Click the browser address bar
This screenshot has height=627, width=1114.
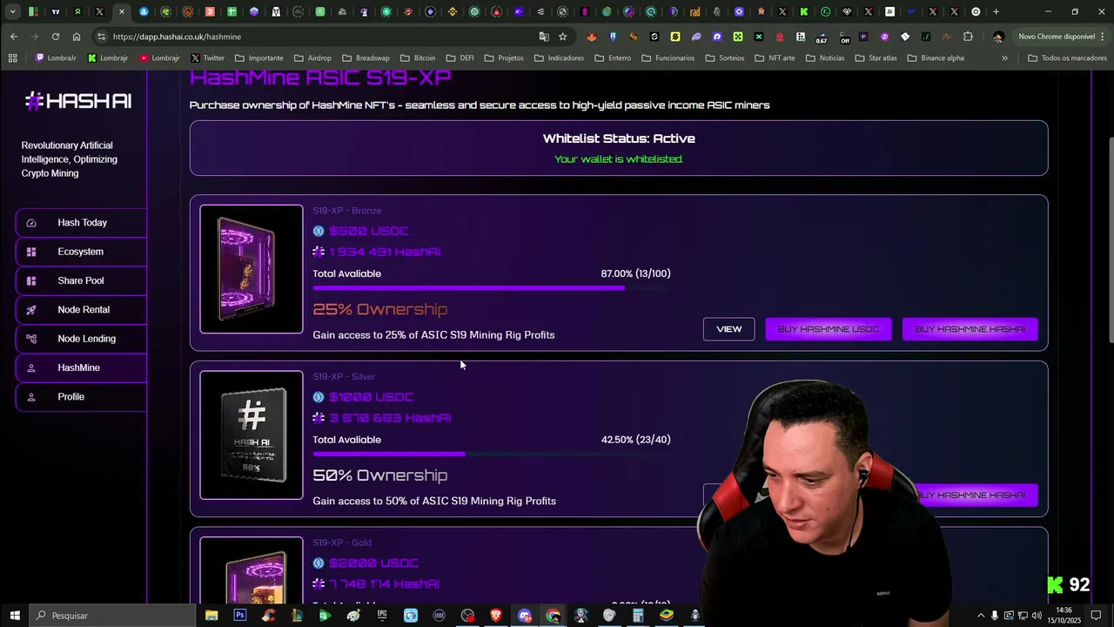pyautogui.click(x=322, y=37)
